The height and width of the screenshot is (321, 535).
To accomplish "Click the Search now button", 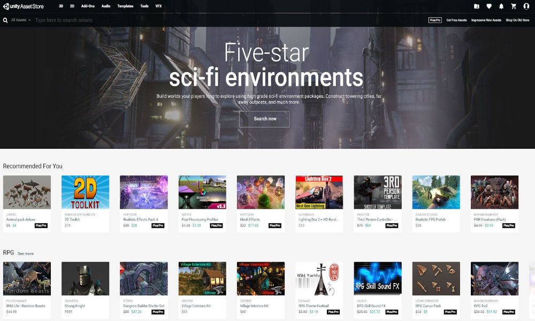I will [x=264, y=119].
